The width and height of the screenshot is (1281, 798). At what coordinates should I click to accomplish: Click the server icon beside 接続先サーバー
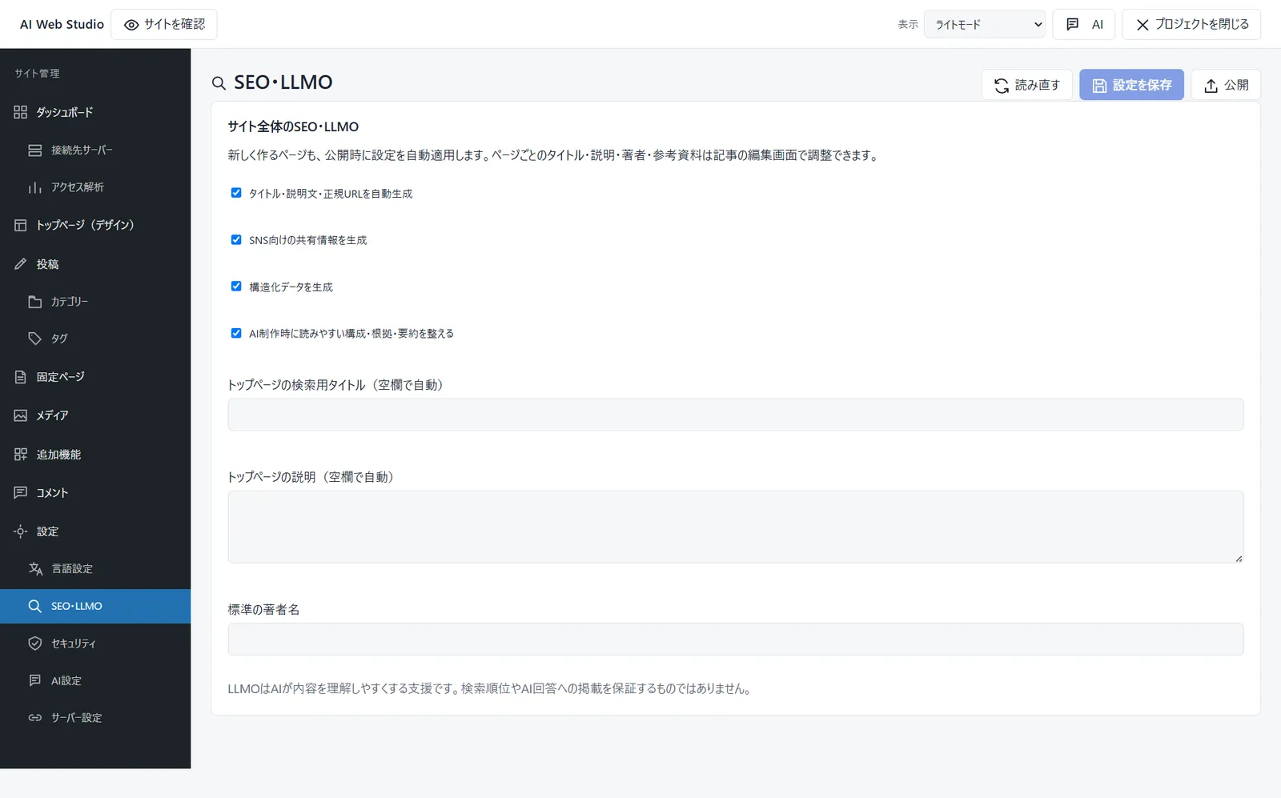click(35, 150)
